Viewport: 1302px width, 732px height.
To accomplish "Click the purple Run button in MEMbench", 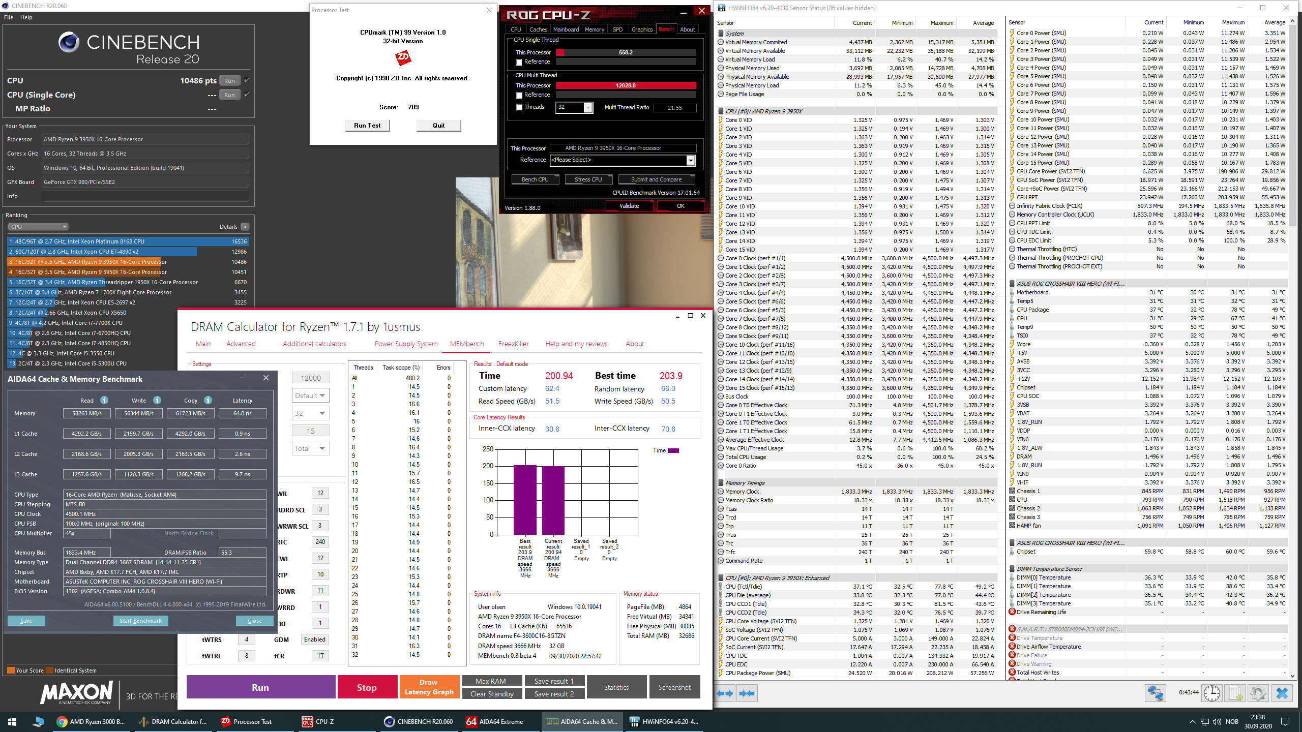I will pyautogui.click(x=260, y=687).
